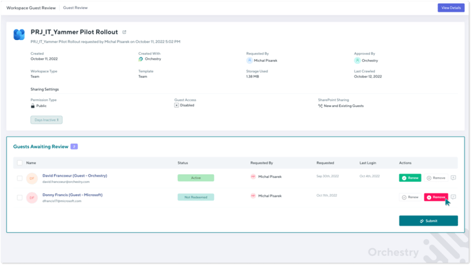
Task: Add a comment for David Francoeur
Action: pos(453,177)
